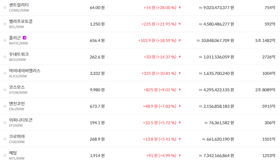
Task: Select the 코스모스 row name
Action: 17,87
